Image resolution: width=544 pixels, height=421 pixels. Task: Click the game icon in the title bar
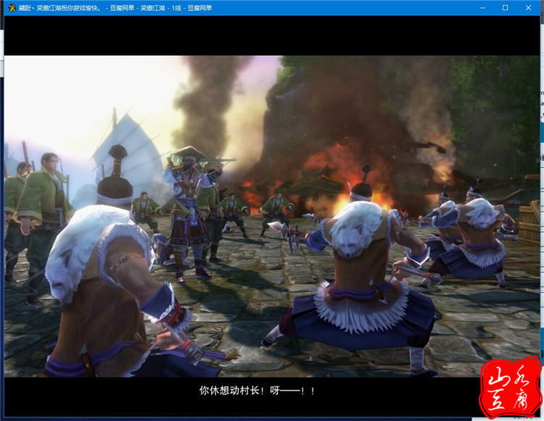click(12, 8)
